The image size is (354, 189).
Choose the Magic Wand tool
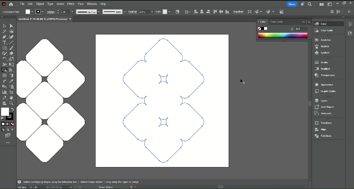(4, 31)
